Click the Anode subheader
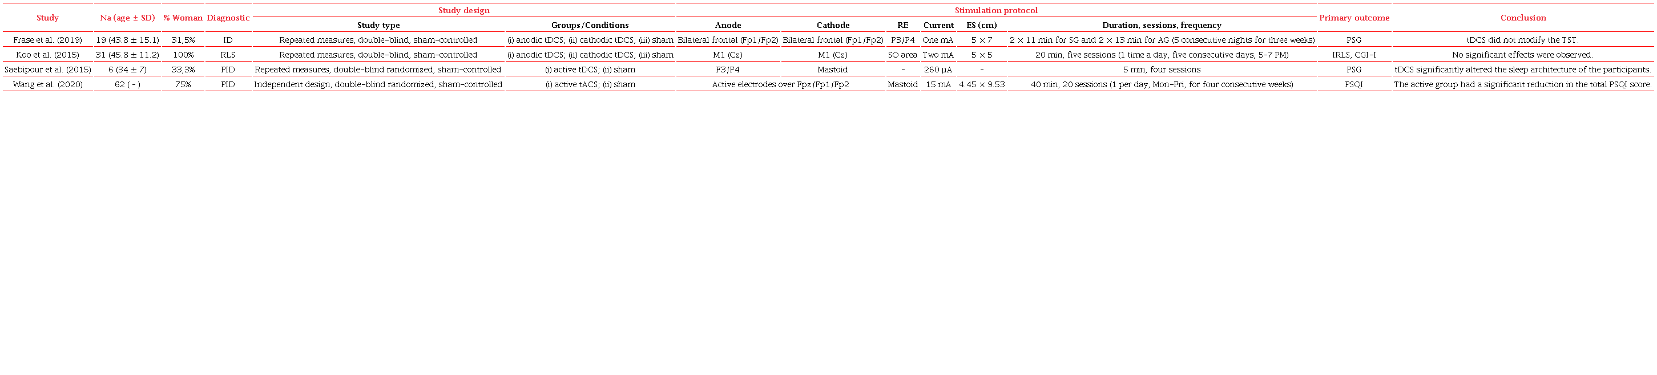 [728, 25]
